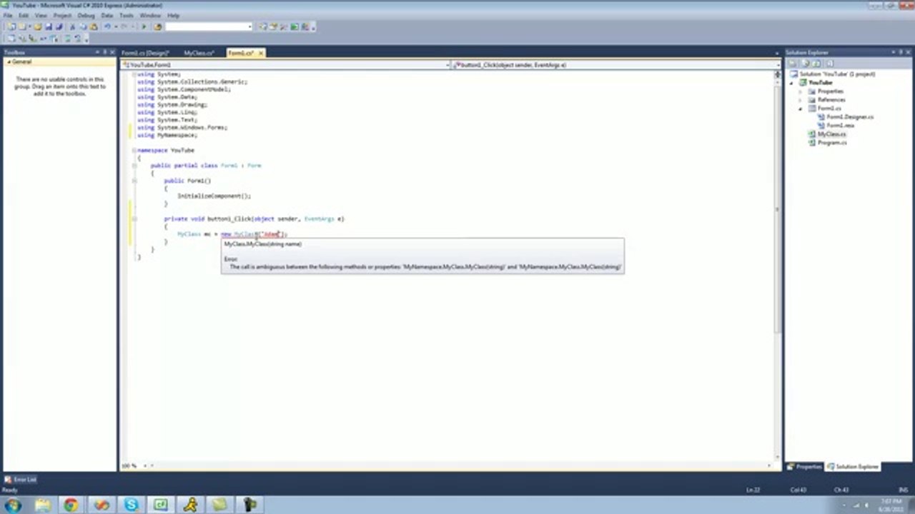Screen dimensions: 915x514
Task: Click Open File toolbar icon
Action: [x=38, y=26]
